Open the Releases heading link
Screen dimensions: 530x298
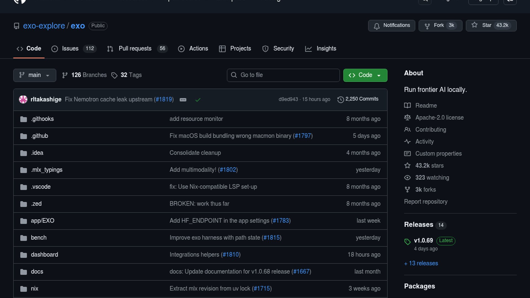coord(418,225)
